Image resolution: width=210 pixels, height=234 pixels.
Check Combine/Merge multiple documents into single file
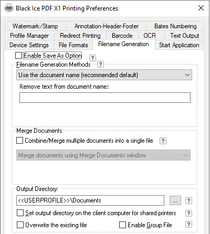(19, 141)
